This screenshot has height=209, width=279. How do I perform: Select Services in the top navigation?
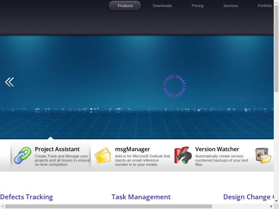coord(231,6)
